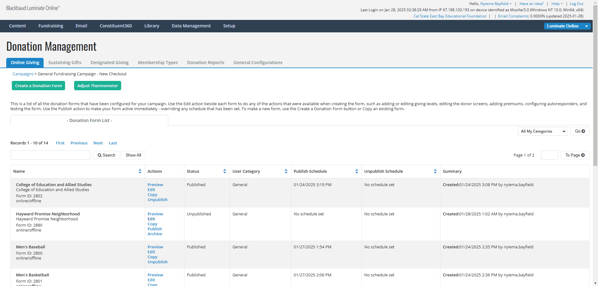Go to Previous records page
Viewport: 598px width, 286px height.
point(79,143)
